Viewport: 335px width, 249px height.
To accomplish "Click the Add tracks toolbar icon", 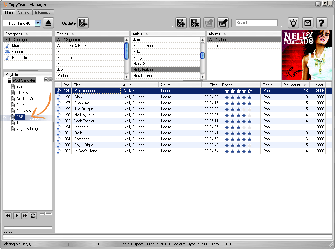I will pyautogui.click(x=181, y=23).
